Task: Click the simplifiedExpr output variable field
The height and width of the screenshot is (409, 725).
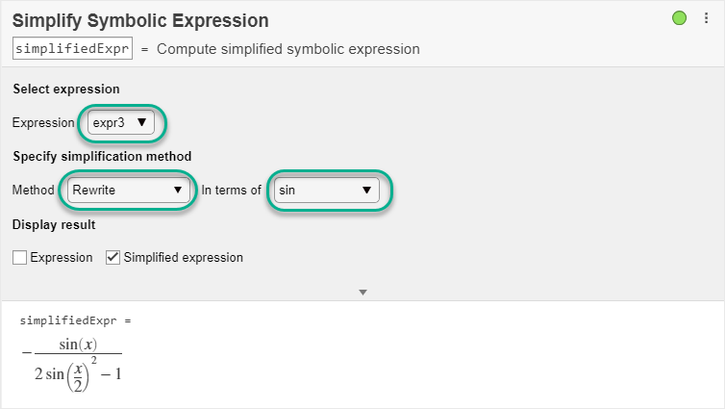Action: 72,49
